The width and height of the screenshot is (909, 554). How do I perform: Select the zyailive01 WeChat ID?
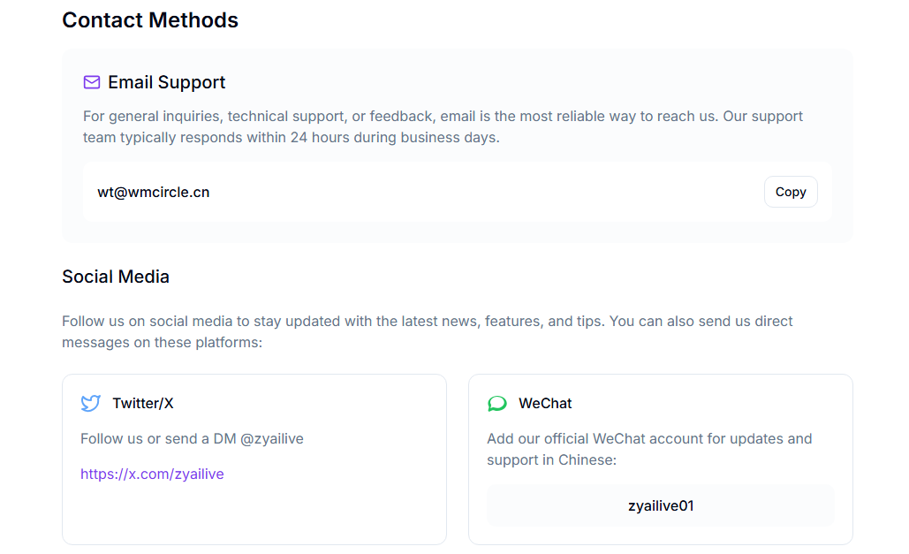click(x=660, y=506)
